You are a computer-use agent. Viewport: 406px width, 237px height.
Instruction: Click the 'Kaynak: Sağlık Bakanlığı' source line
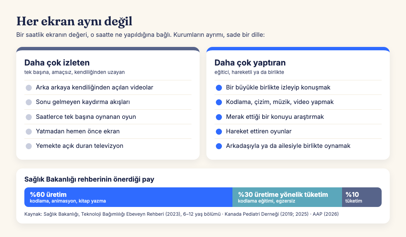click(x=182, y=214)
